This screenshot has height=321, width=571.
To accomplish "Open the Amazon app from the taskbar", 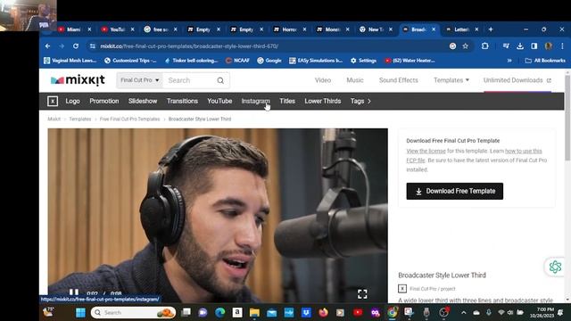I will [237, 312].
